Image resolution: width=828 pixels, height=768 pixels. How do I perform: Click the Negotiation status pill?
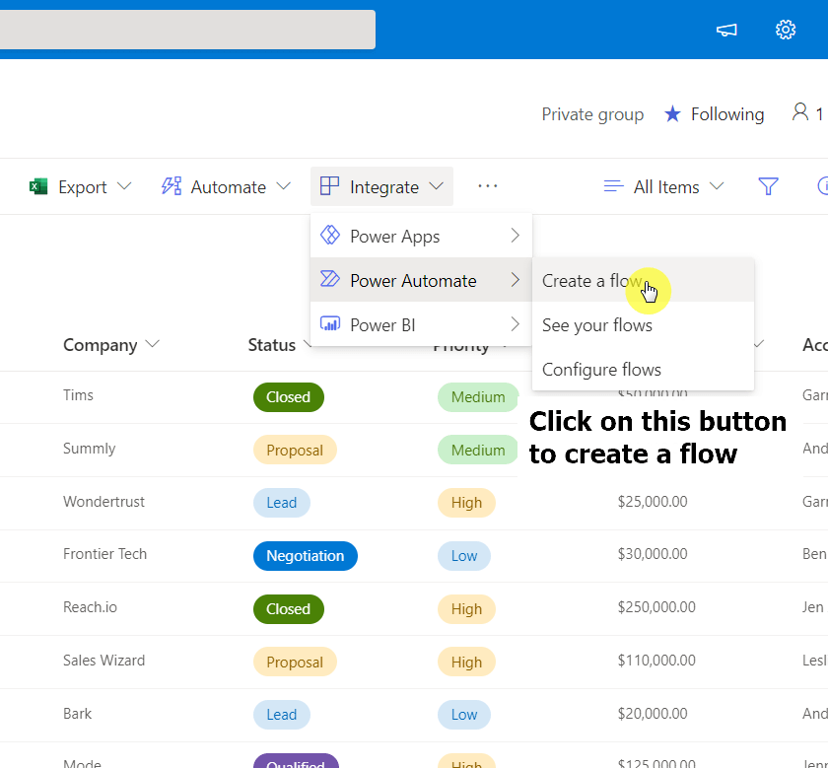[x=306, y=556]
